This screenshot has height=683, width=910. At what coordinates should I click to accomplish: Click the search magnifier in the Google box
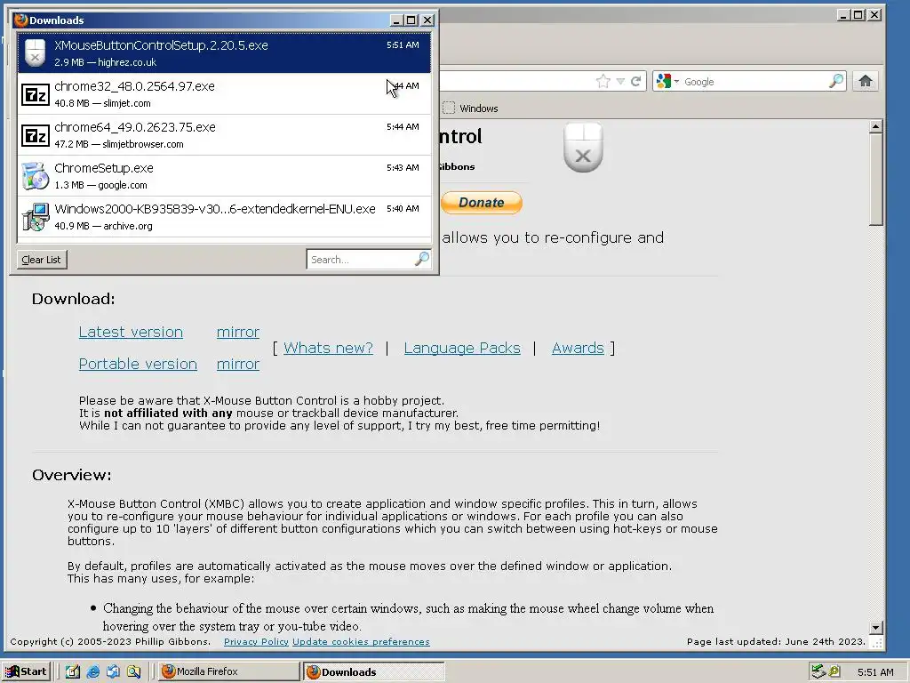(836, 81)
